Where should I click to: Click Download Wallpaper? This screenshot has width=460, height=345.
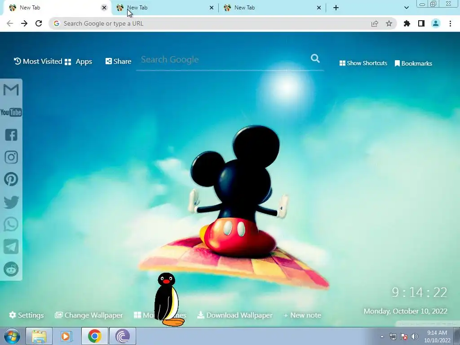234,315
